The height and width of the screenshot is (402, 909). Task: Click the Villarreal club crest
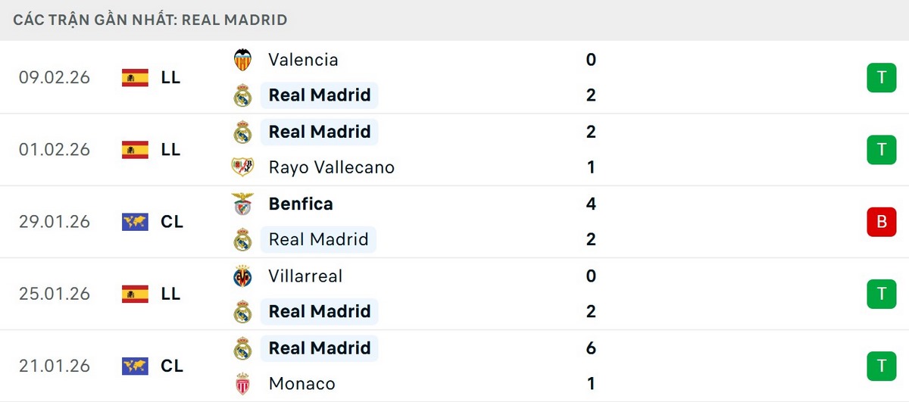click(242, 276)
